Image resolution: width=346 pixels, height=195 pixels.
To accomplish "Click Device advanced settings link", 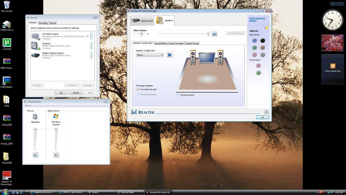I will click(257, 19).
